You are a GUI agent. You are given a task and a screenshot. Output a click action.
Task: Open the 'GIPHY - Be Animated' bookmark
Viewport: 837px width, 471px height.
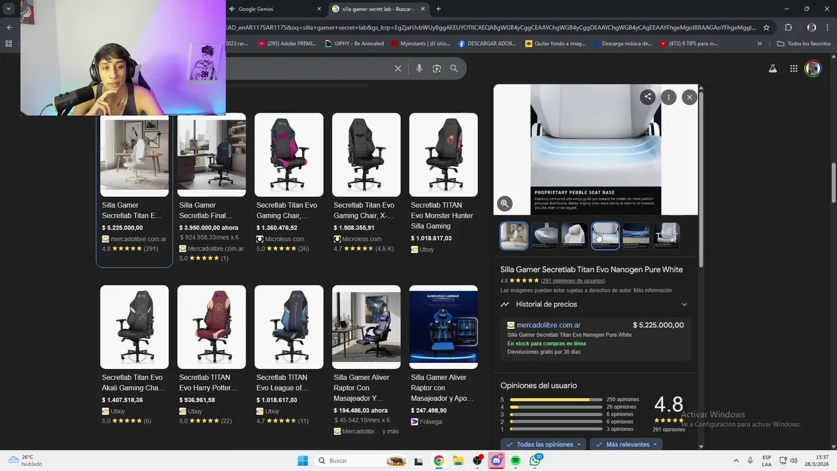click(x=354, y=44)
